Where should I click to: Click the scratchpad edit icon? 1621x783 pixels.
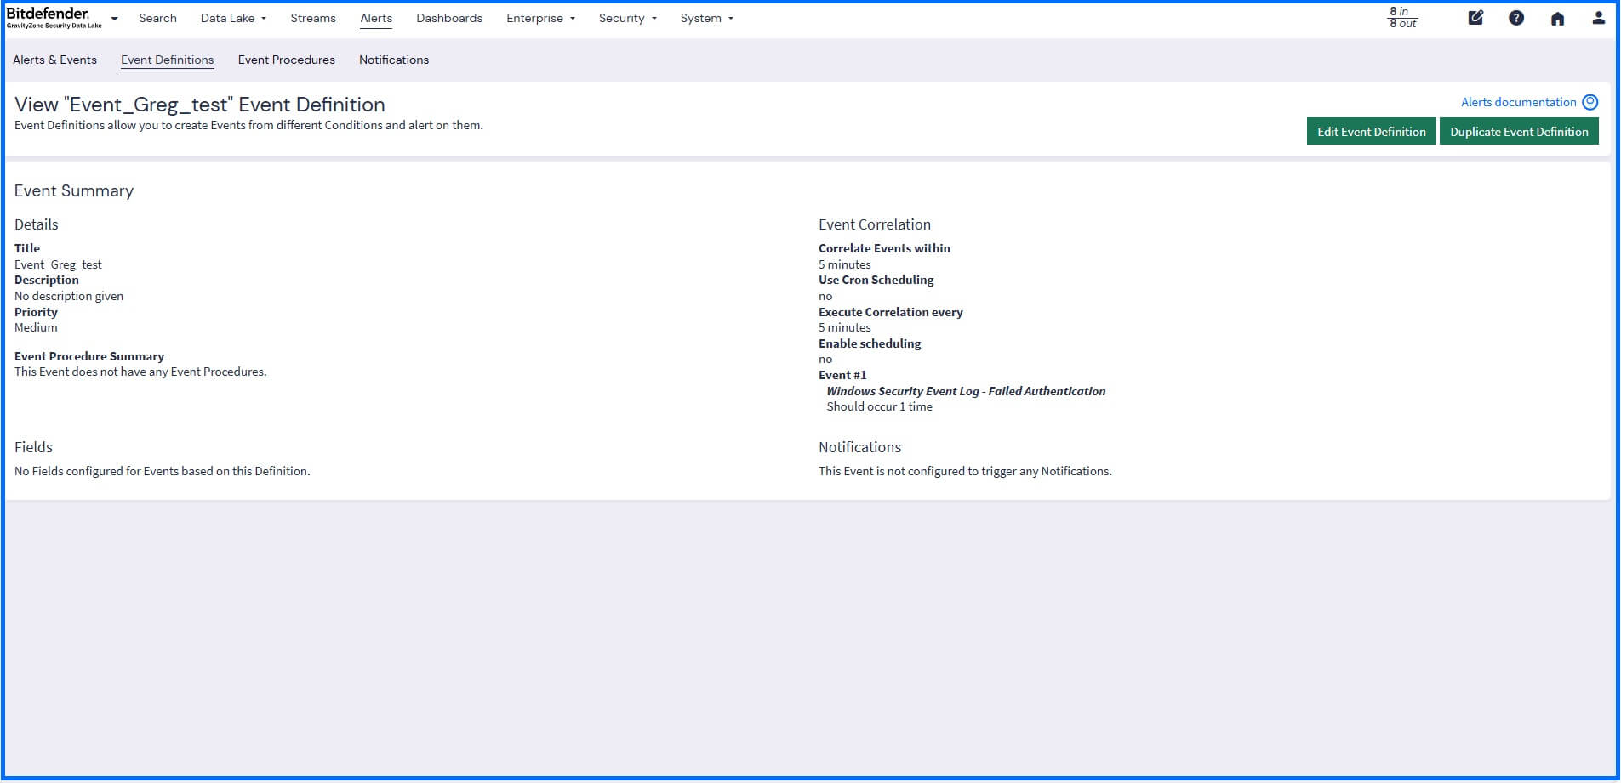[x=1475, y=18]
